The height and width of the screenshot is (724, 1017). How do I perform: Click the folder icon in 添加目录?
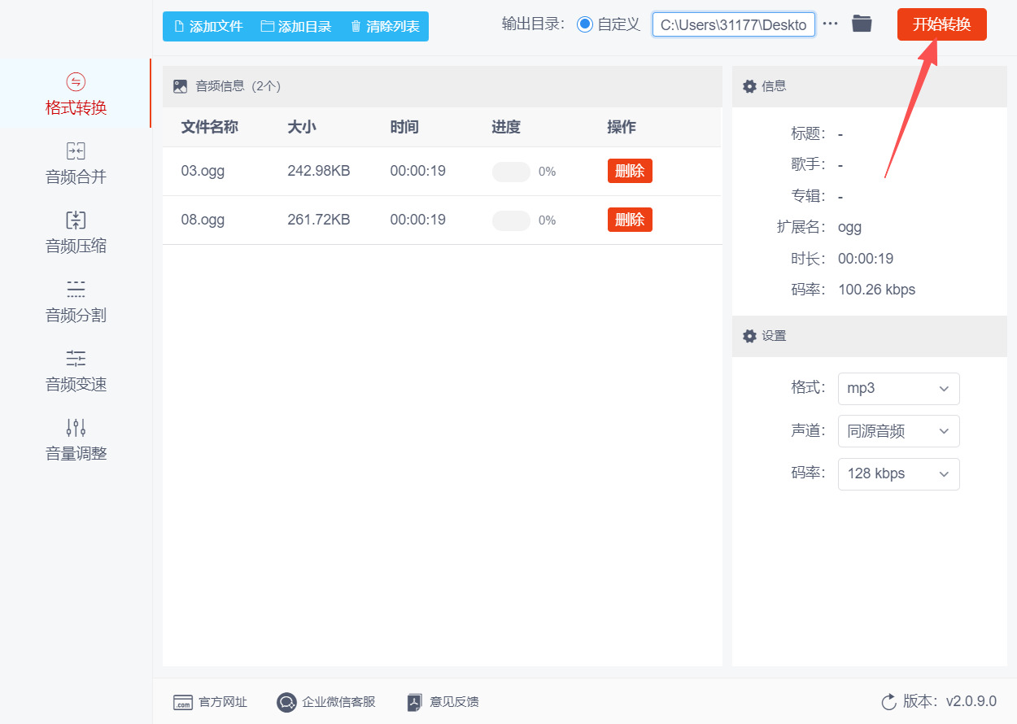[x=267, y=26]
